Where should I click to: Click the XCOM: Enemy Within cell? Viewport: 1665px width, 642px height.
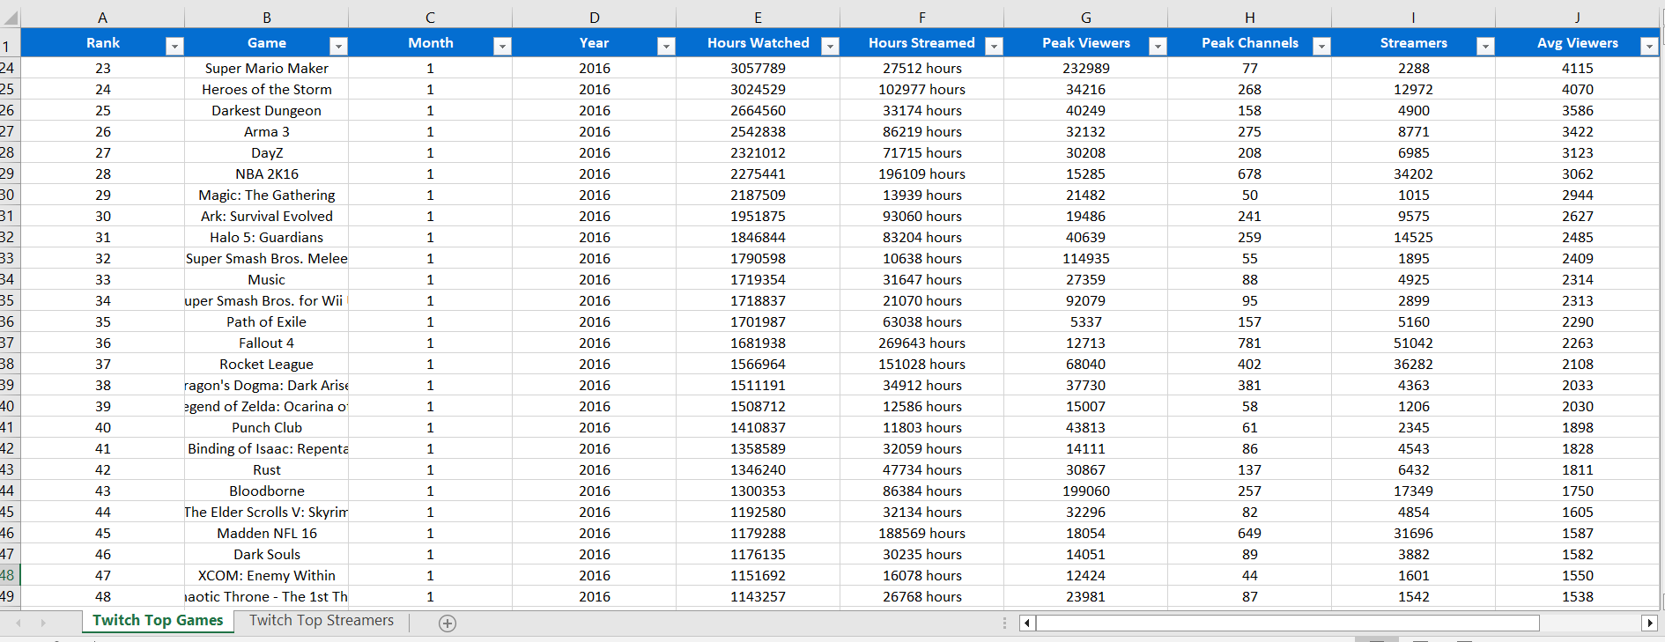(266, 575)
